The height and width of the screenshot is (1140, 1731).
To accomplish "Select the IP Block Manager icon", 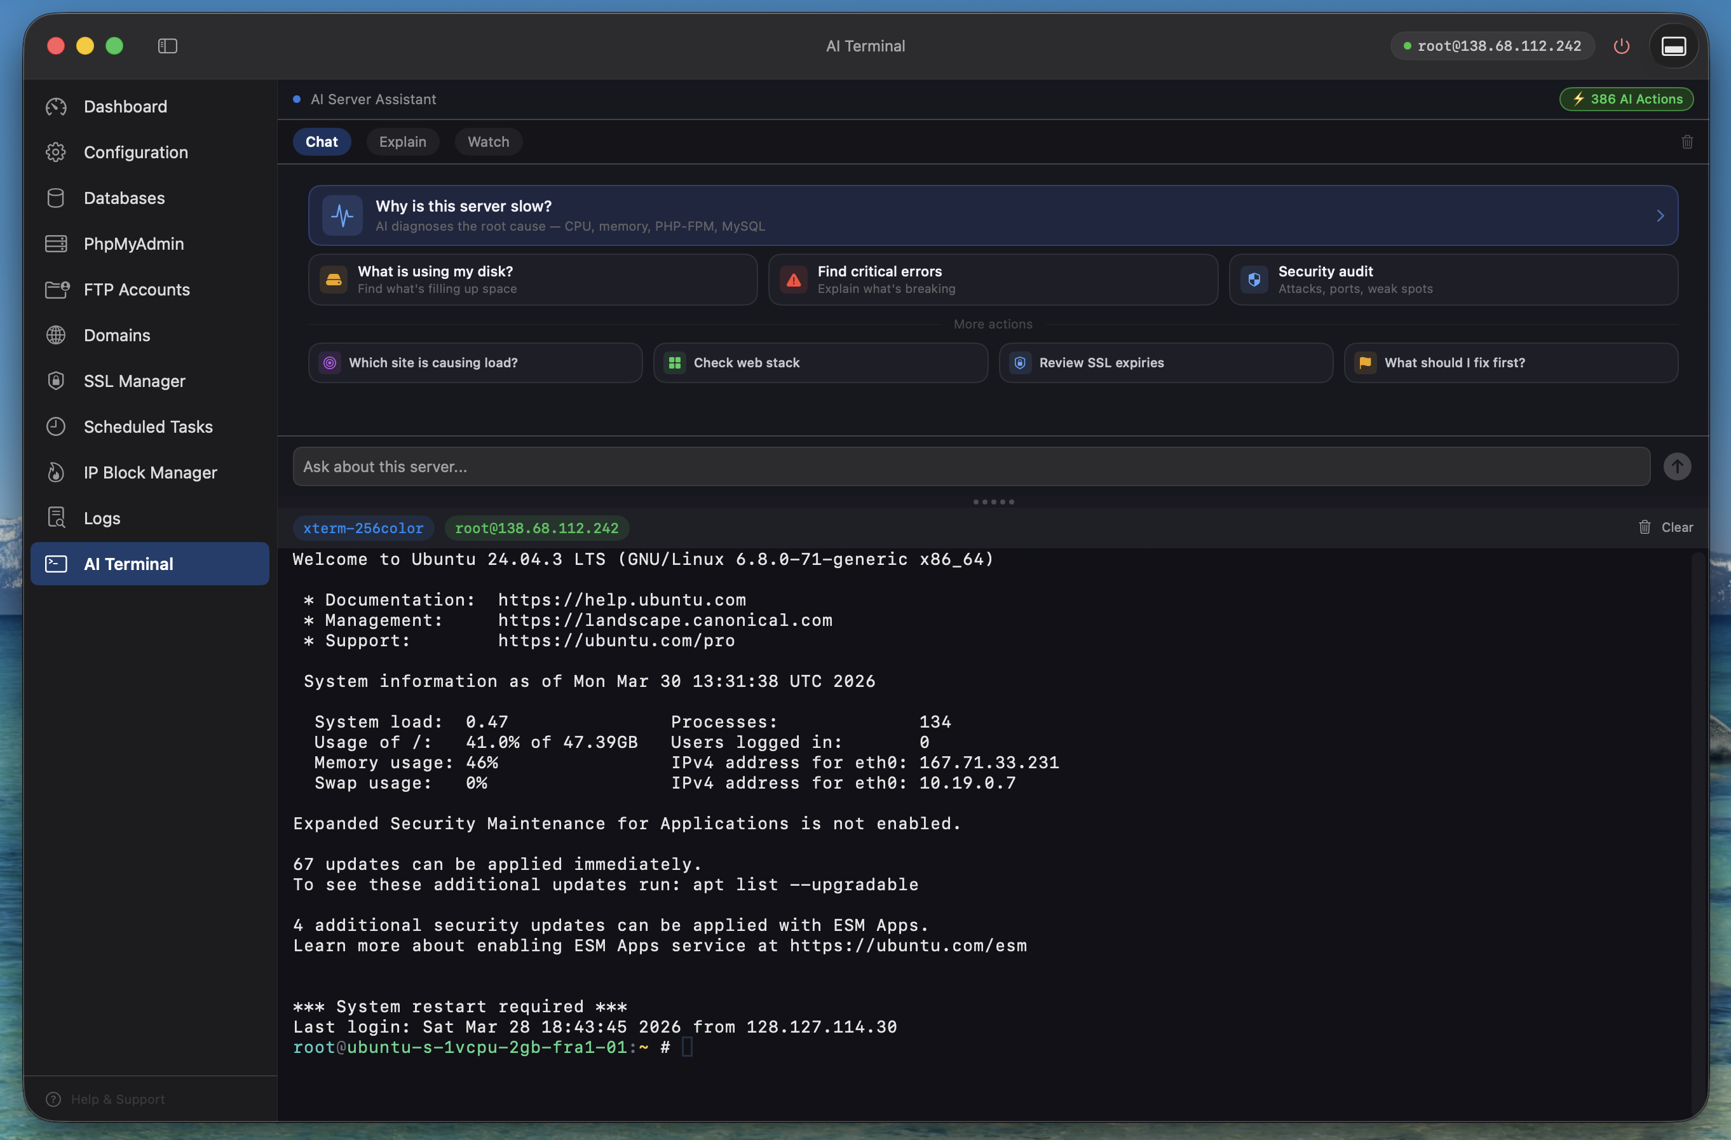I will click(x=57, y=472).
